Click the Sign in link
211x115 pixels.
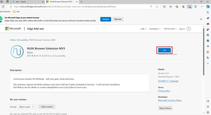click(182, 29)
